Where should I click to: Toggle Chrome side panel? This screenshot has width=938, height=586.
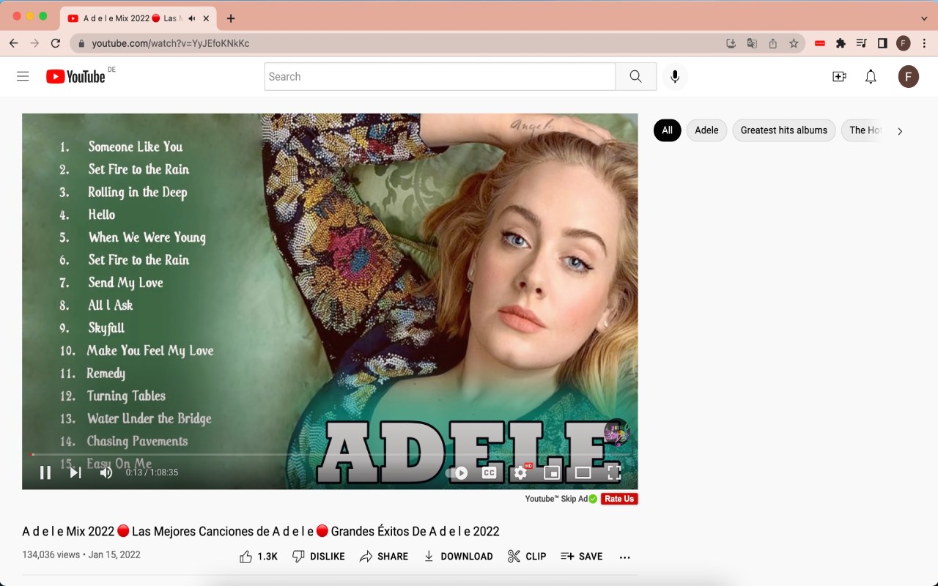pos(882,43)
